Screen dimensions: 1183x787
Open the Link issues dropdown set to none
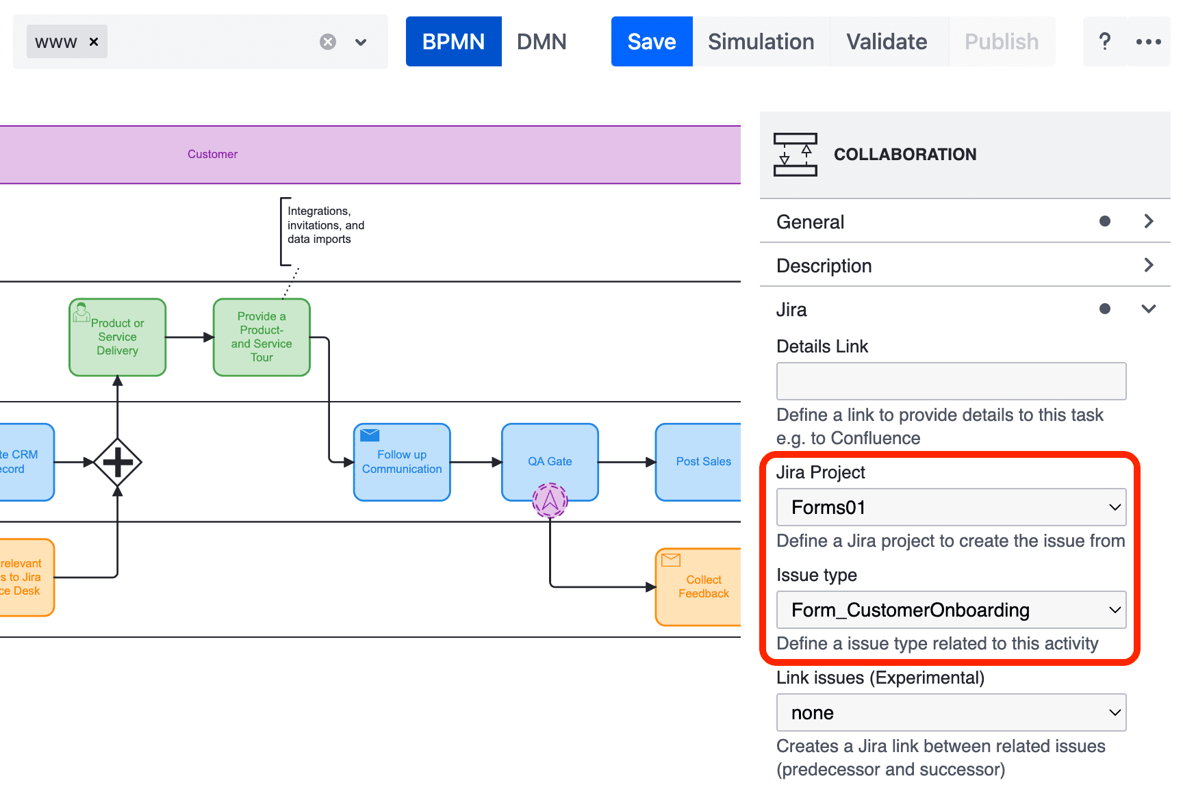click(951, 712)
